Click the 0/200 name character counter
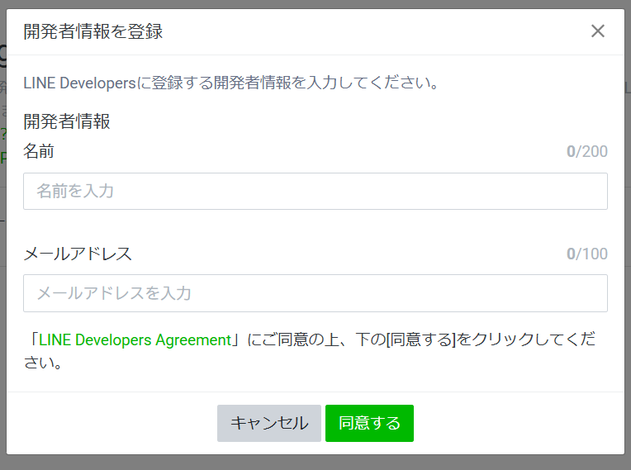This screenshot has height=470, width=631. [x=586, y=151]
